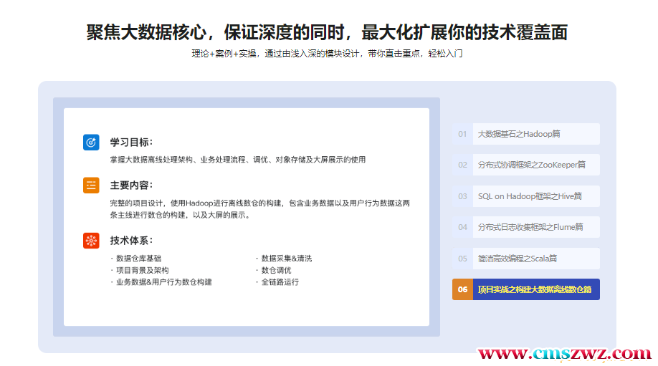Click the 项目背景及架构 list item
The image size is (658, 366).
point(142,270)
